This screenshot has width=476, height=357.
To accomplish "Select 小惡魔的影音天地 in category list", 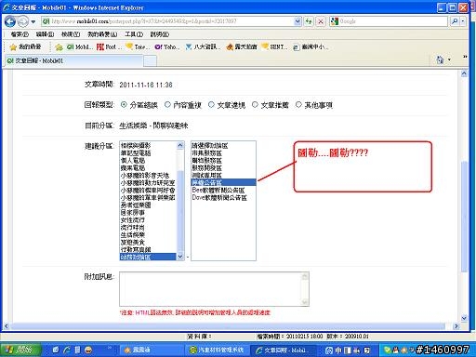I will tap(148, 175).
